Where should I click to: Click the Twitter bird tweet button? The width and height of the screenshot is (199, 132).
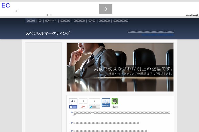pyautogui.click(x=95, y=107)
